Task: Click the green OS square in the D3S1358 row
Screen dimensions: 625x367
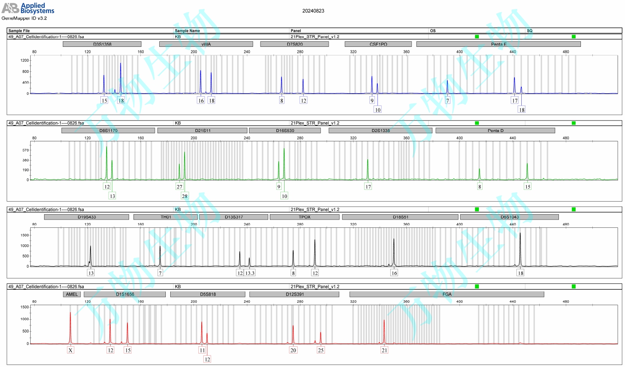Action: (x=477, y=37)
